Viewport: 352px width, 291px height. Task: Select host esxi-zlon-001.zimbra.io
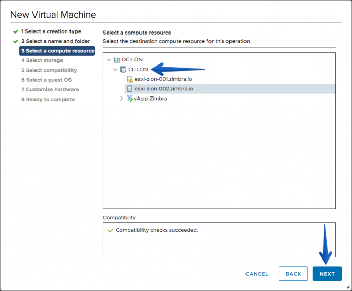163,79
